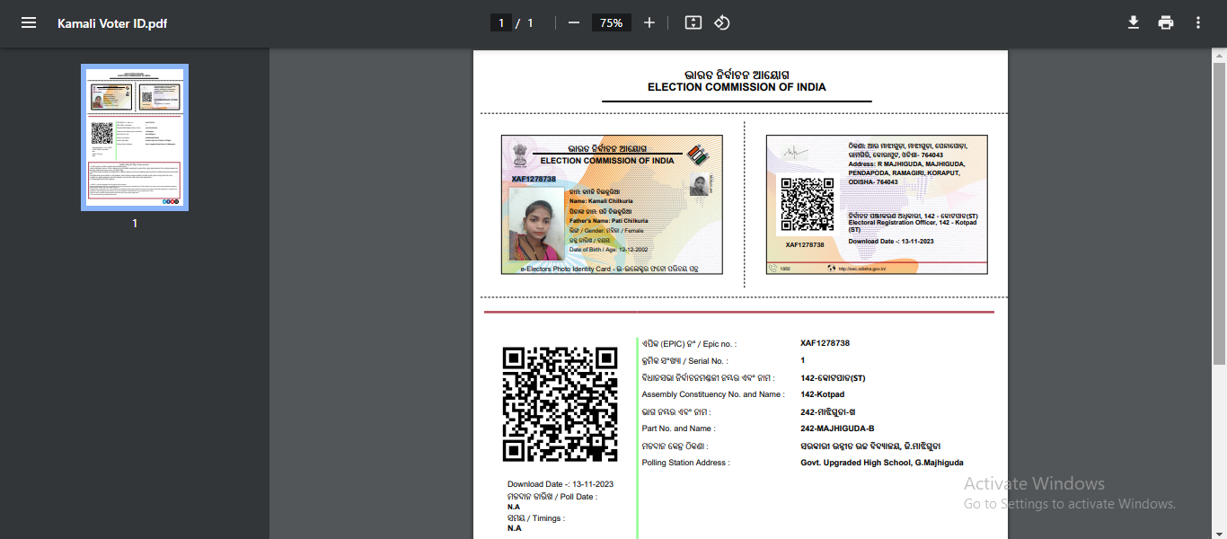
Task: Rotate the PDF counterclockwise
Action: click(x=722, y=22)
